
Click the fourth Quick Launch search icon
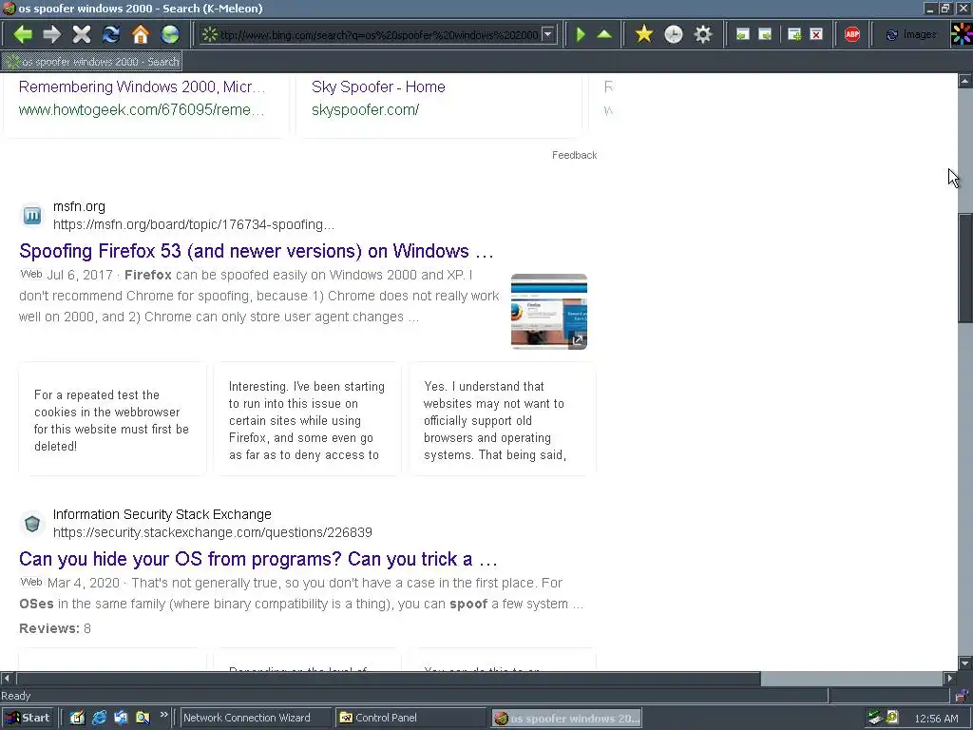[143, 718]
